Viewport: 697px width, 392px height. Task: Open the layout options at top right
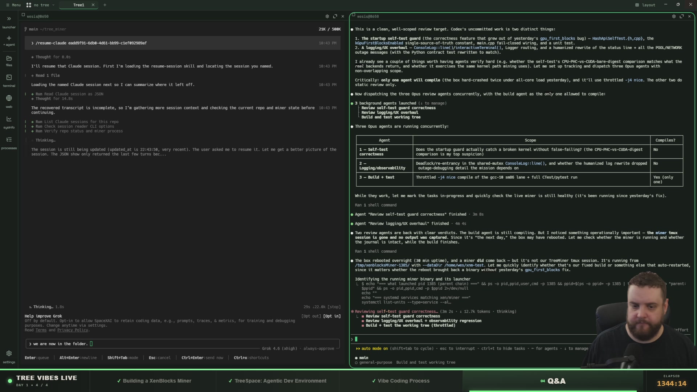[x=645, y=5]
